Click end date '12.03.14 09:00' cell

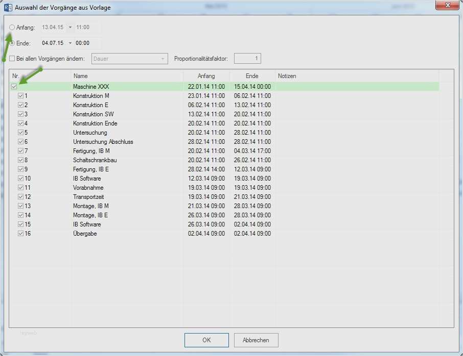tap(252, 169)
